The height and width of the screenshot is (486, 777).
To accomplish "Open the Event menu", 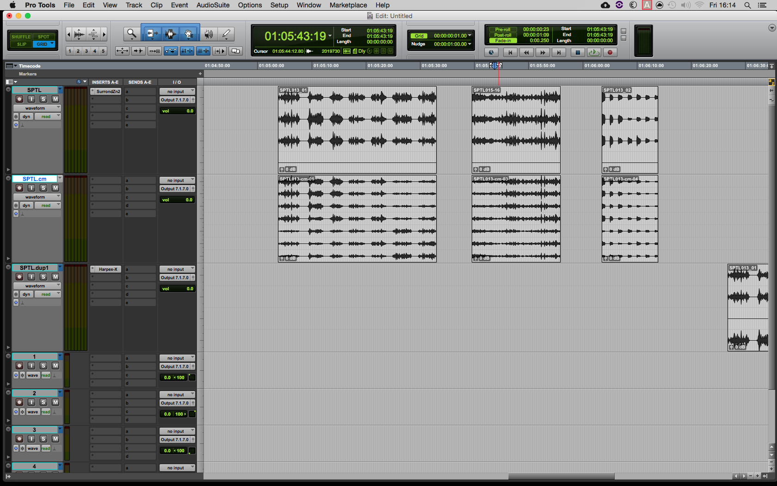I will click(179, 5).
